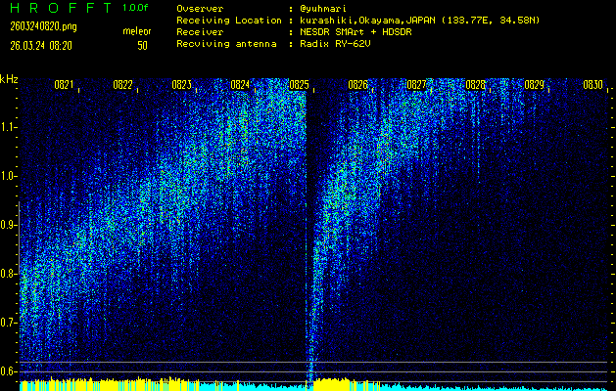Click the 26.03.24 08:20 date stamp

43,45
